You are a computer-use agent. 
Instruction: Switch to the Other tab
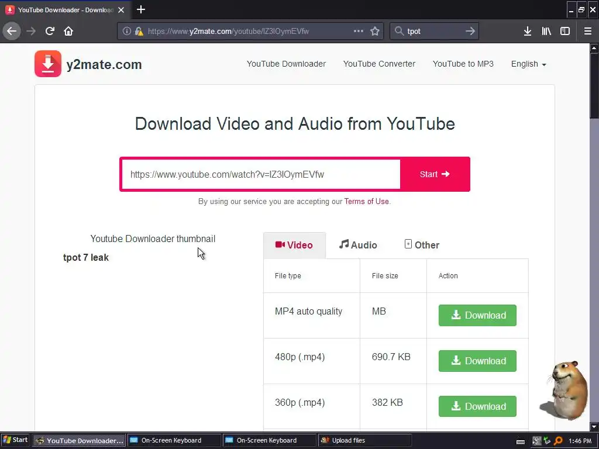coord(422,245)
